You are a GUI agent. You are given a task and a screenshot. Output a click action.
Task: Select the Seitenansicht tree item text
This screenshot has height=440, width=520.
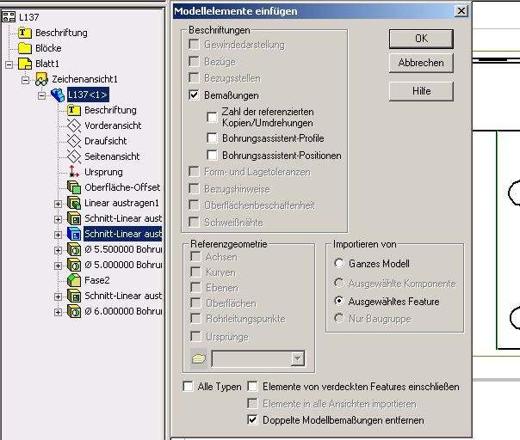click(112, 156)
